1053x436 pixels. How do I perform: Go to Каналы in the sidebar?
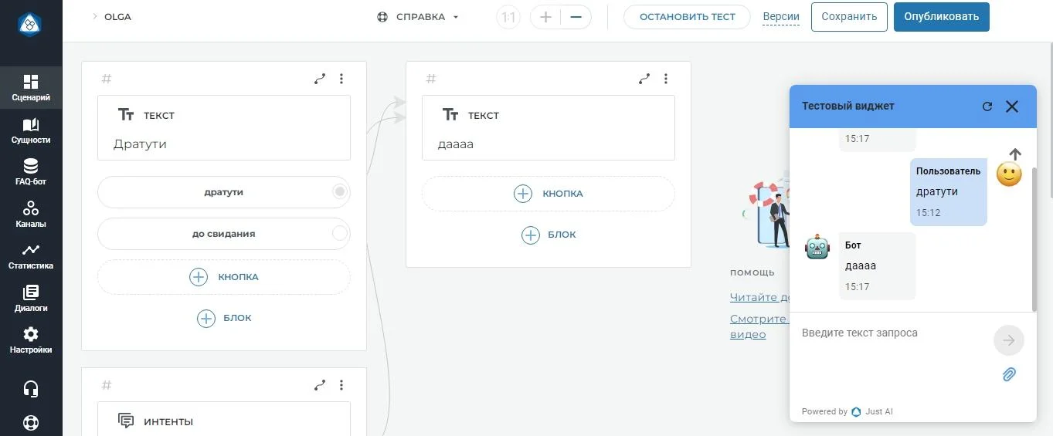coord(31,214)
